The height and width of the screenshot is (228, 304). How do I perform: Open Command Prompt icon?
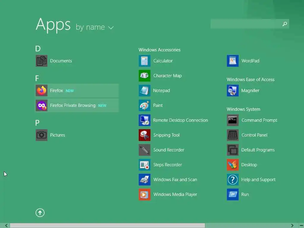(233, 120)
